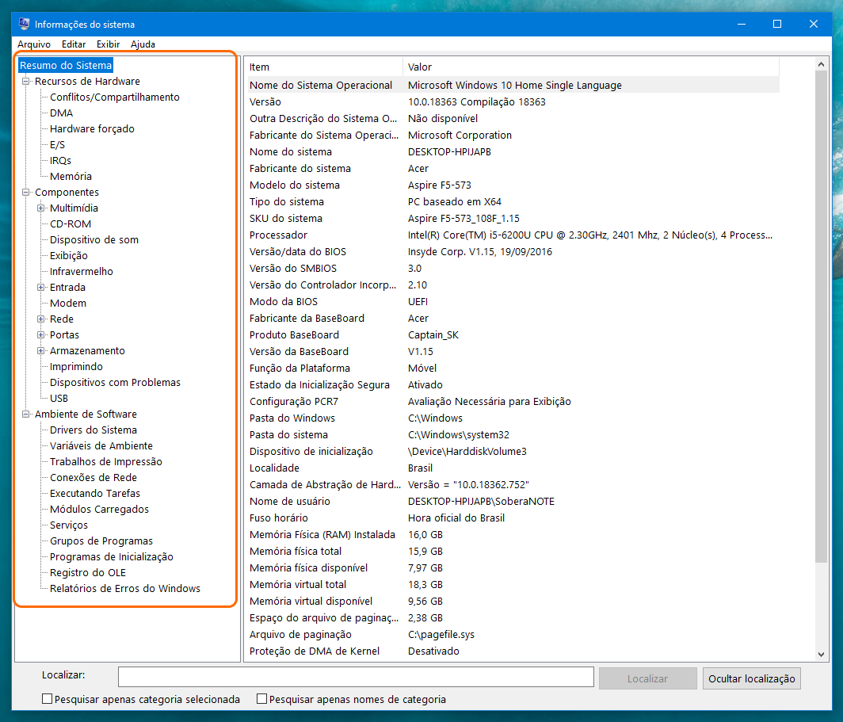
Task: Select the Processador row
Action: pos(512,235)
